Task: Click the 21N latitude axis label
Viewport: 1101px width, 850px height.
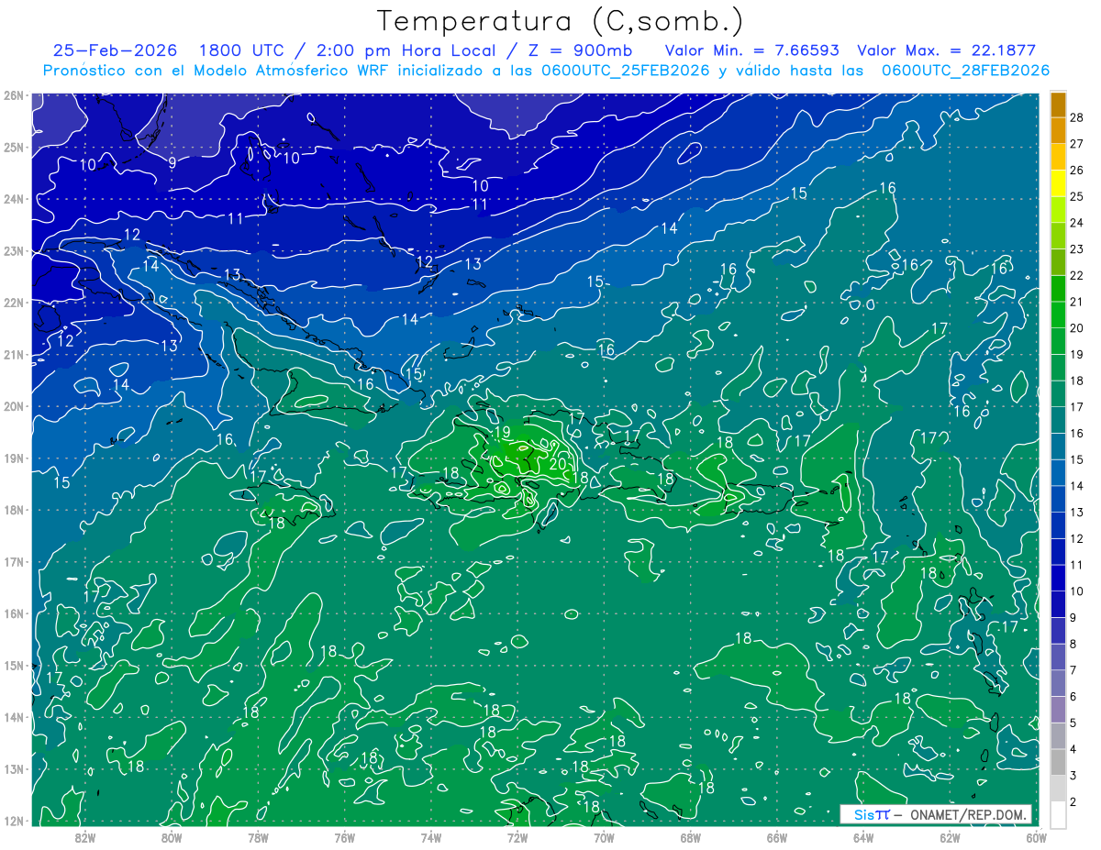Action: tap(13, 354)
